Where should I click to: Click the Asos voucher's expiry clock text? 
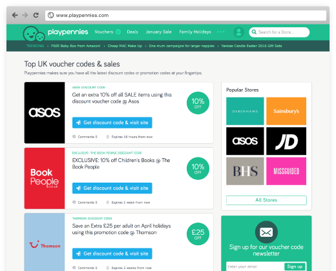[129, 137]
